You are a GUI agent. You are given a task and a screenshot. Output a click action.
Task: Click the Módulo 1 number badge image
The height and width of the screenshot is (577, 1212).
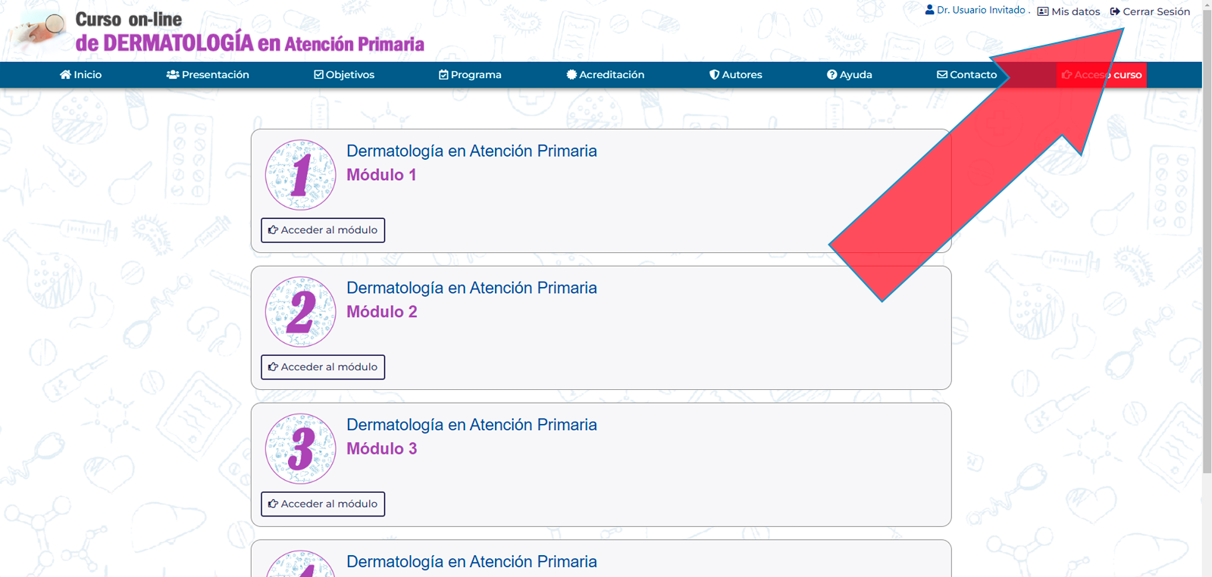pyautogui.click(x=300, y=175)
